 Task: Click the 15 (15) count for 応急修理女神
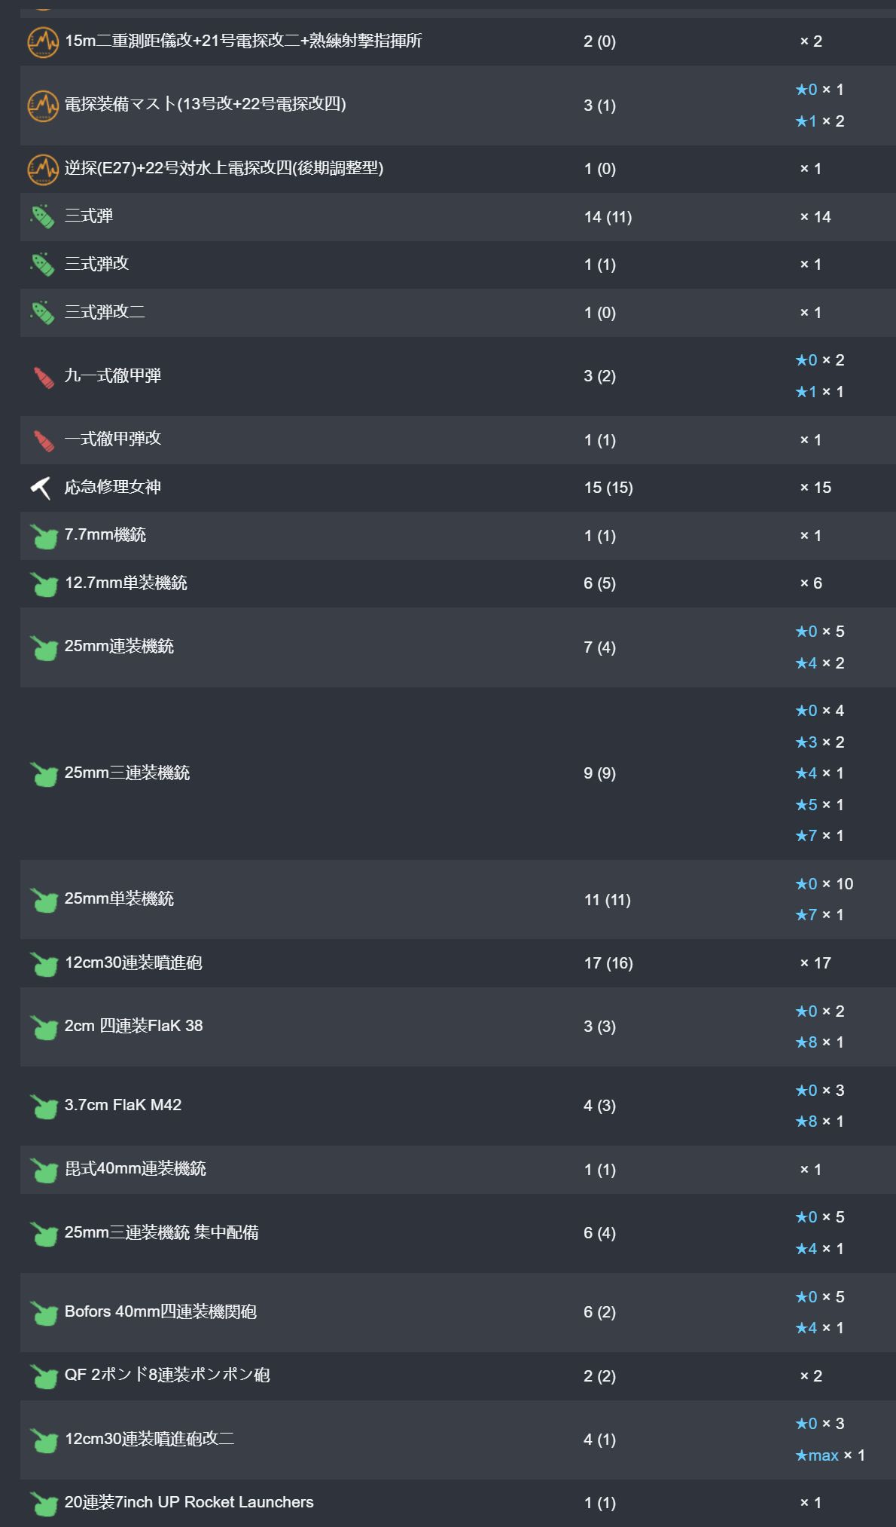[x=608, y=488]
